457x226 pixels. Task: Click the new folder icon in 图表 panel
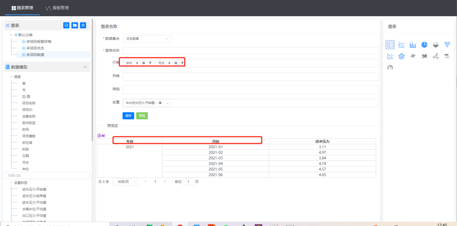[75, 25]
